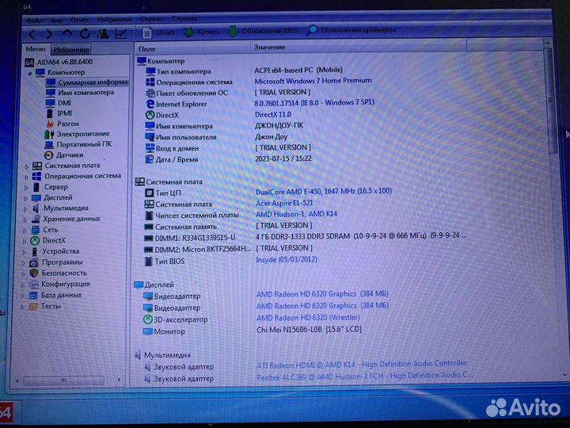Select the Электропитание tree item
Viewport: 570px width, 428px height.
[x=77, y=134]
